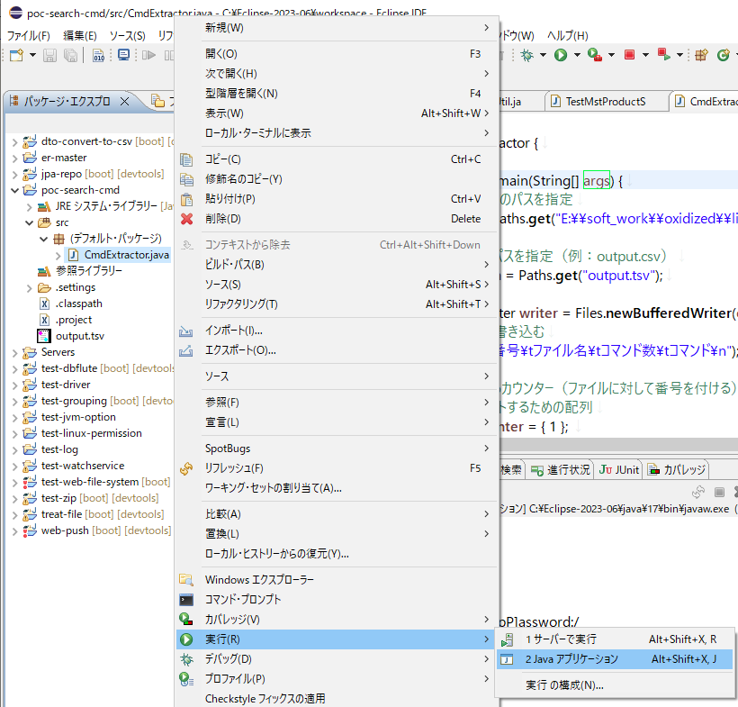Viewport: 738px width, 707px height.
Task: Open the 編集(E) menu
Action: click(80, 36)
